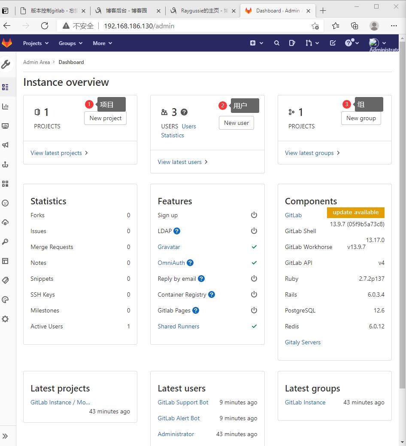Open browser Collections icon
Image resolution: width=406 pixels, height=446 pixels.
354,26
